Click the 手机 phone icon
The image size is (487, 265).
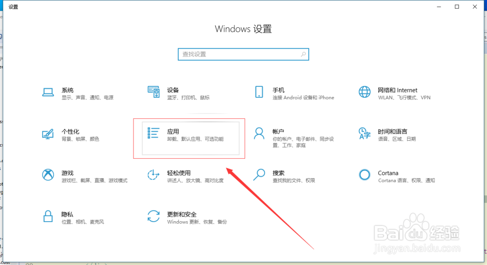(259, 92)
